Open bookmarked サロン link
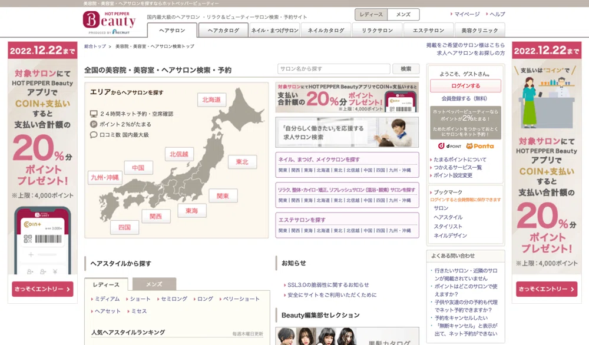Screen dimensions: 589x345 coord(441,208)
